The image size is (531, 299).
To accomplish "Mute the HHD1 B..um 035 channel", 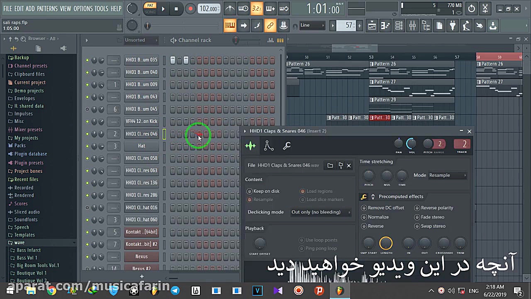I will click(x=87, y=60).
